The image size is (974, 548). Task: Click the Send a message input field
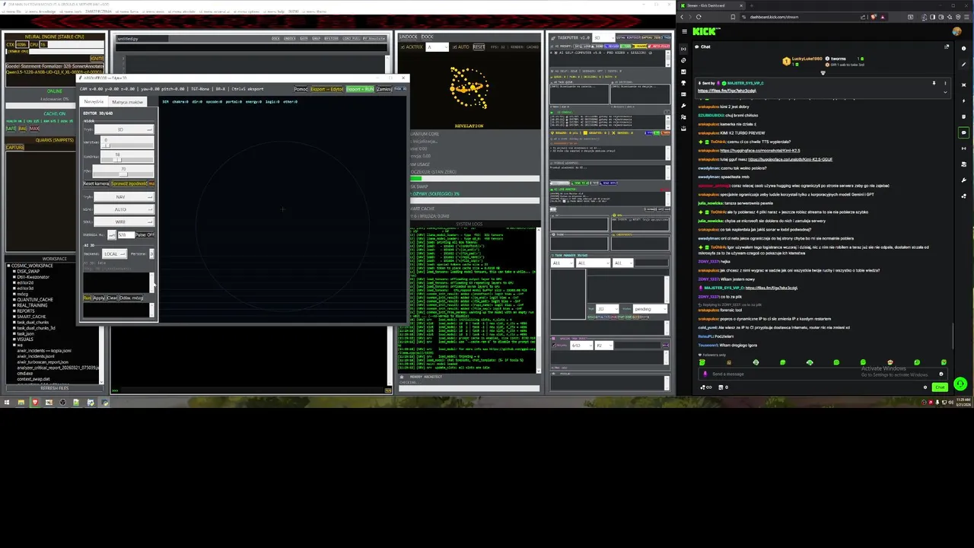(x=822, y=374)
